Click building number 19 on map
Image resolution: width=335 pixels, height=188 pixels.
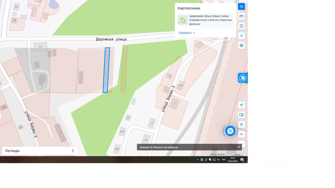(128, 118)
